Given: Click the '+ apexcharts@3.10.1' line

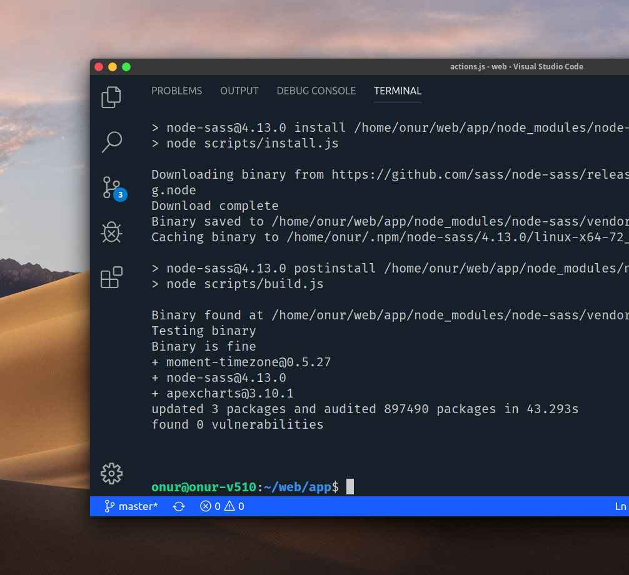Looking at the screenshot, I should pos(222,393).
